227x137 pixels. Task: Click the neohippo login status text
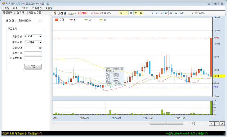point(187,133)
